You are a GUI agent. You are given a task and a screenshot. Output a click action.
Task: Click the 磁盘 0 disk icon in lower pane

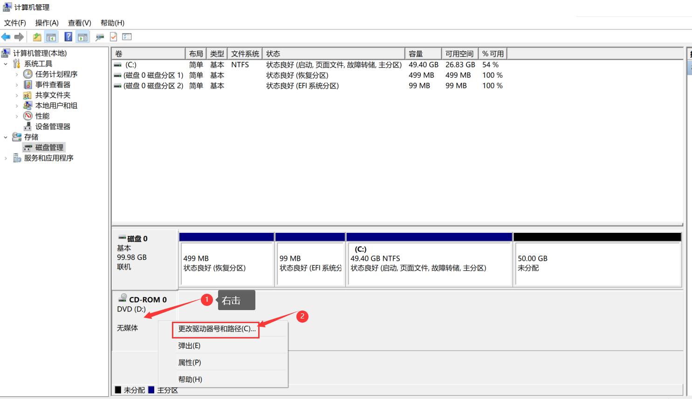pyautogui.click(x=122, y=237)
